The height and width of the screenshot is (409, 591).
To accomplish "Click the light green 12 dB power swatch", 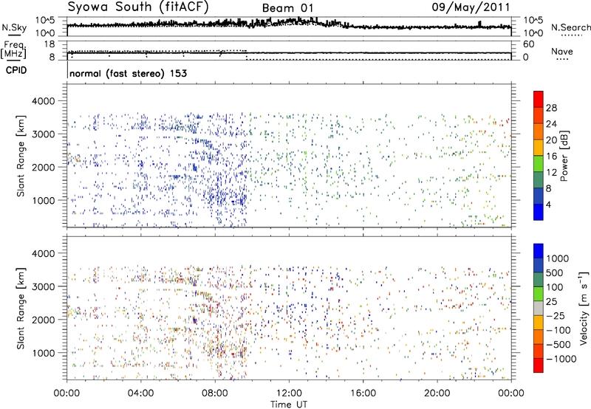I will pyautogui.click(x=539, y=163).
